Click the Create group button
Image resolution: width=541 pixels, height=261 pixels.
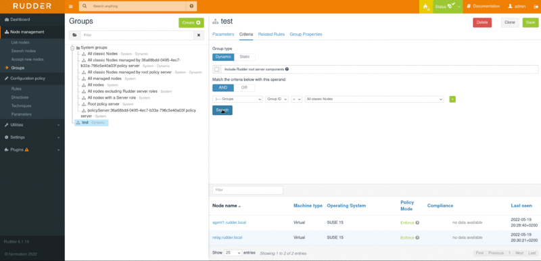pyautogui.click(x=191, y=23)
